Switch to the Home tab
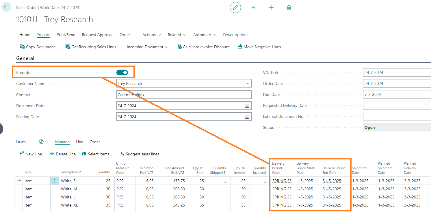 [x=25, y=35]
